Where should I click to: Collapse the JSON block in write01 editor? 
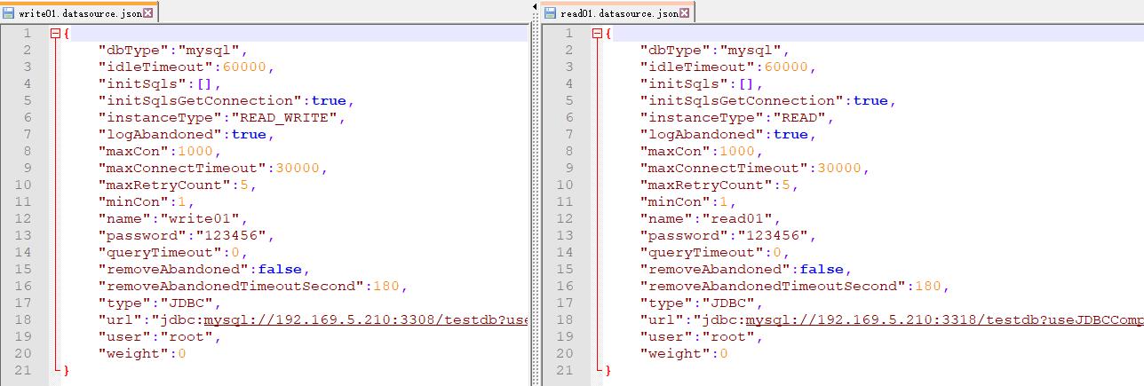tap(56, 34)
